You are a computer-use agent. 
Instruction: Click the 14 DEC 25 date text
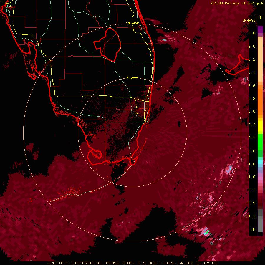click(190, 263)
